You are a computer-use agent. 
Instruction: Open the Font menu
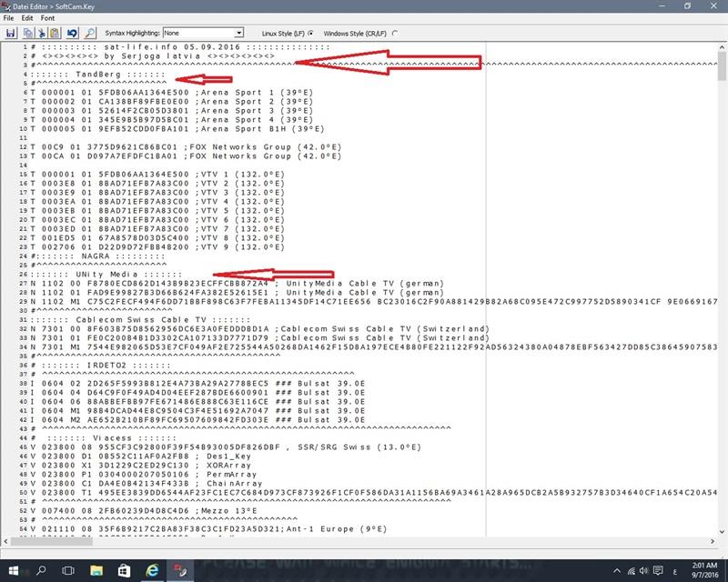click(47, 18)
